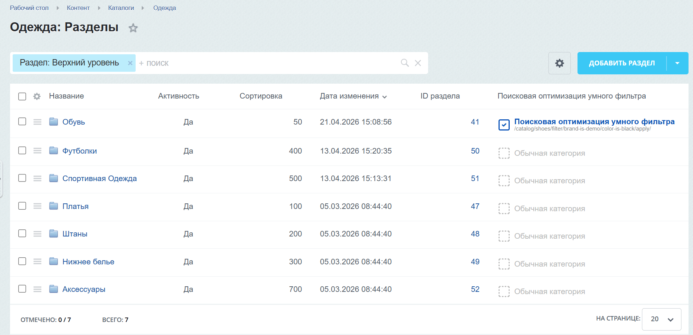Navigate to Каталоги breadcrumb
The width and height of the screenshot is (693, 335).
(121, 8)
